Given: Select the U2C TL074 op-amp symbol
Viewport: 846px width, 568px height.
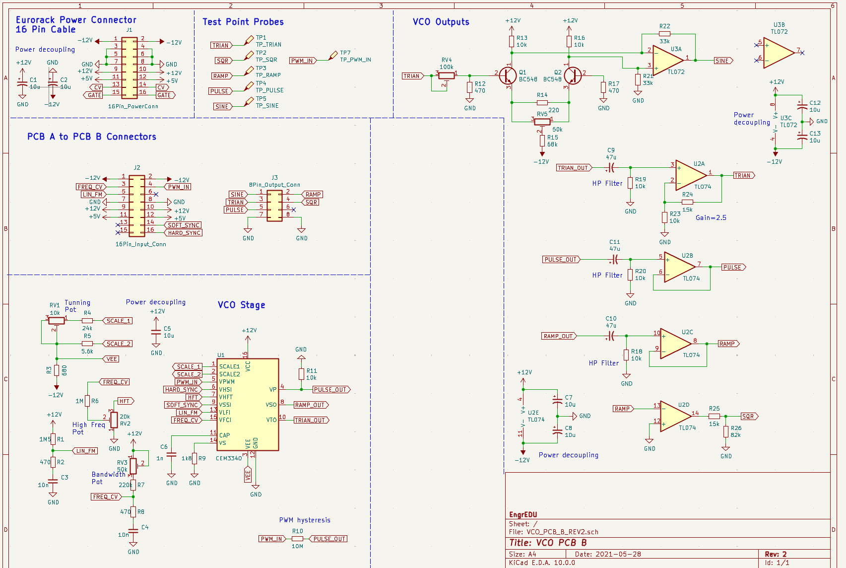Looking at the screenshot, I should [x=676, y=344].
